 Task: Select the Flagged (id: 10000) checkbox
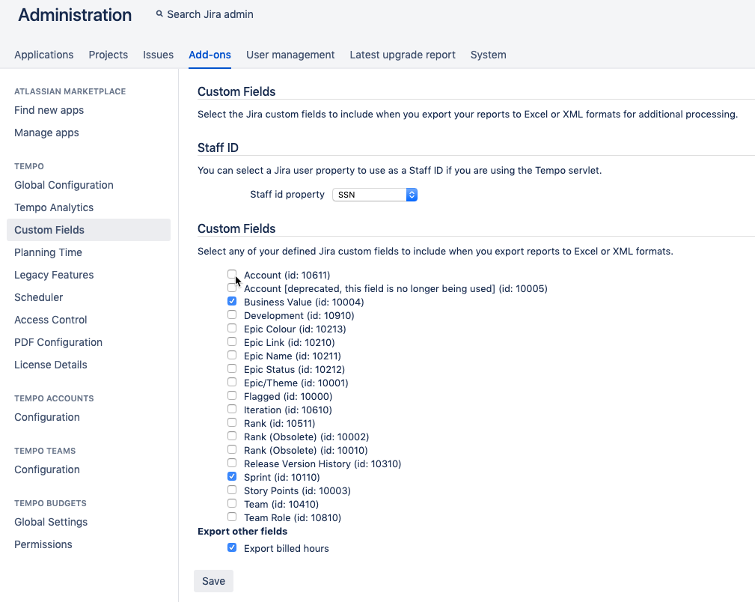coord(232,396)
